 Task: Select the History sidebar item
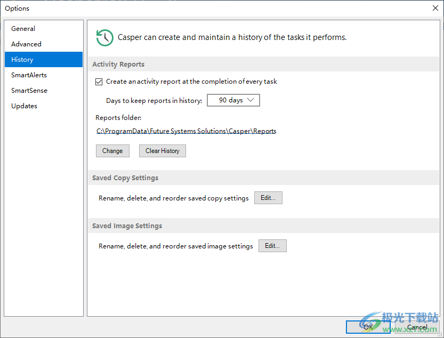tap(22, 60)
